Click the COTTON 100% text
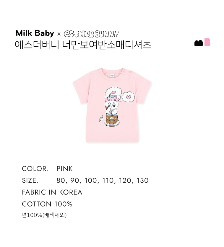 (x=47, y=204)
